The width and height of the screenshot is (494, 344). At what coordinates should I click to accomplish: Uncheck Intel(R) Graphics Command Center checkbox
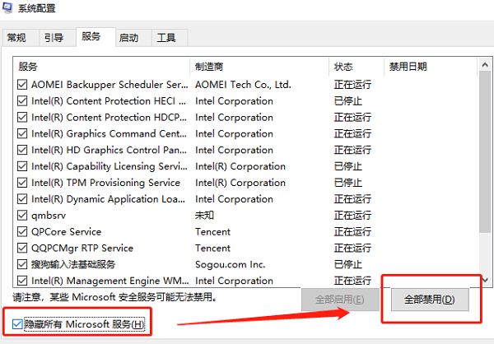[22, 133]
